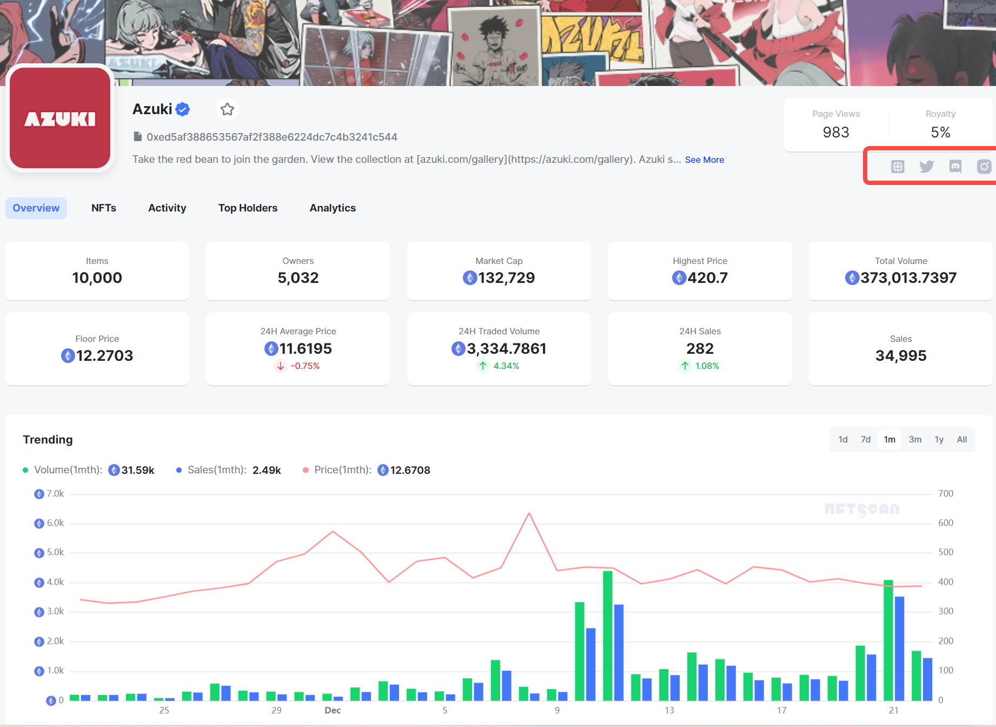The image size is (996, 727).
Task: Open the Analytics tab
Action: (x=333, y=208)
